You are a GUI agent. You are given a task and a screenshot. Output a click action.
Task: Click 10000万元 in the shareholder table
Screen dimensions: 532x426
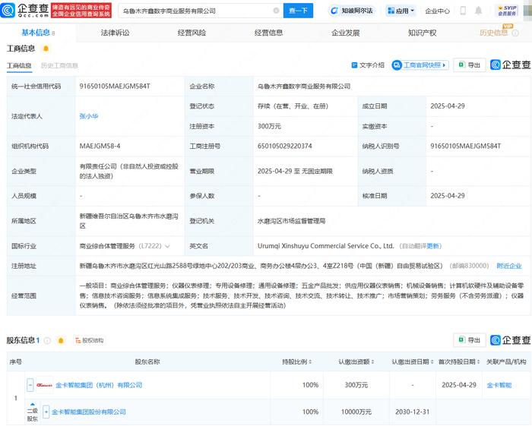pyautogui.click(x=356, y=412)
